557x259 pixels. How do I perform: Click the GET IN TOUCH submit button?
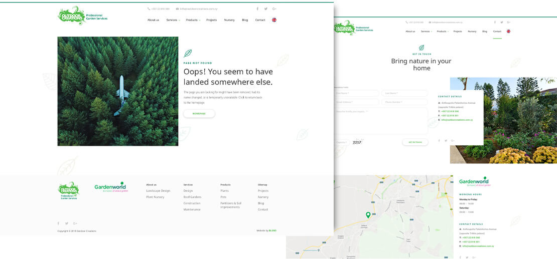pyautogui.click(x=415, y=142)
